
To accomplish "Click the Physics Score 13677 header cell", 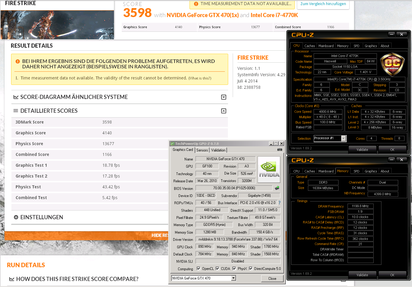I will [x=235, y=27].
